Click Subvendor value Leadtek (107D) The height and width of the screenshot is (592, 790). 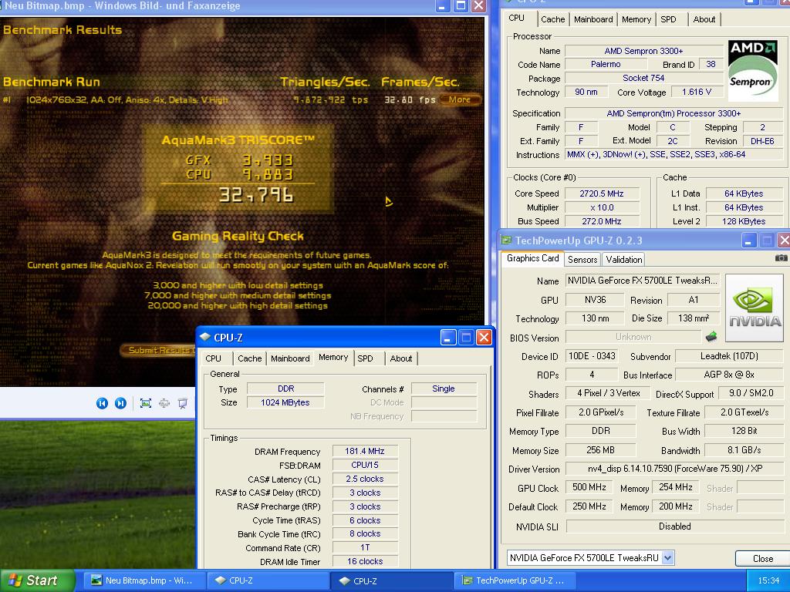coord(729,356)
